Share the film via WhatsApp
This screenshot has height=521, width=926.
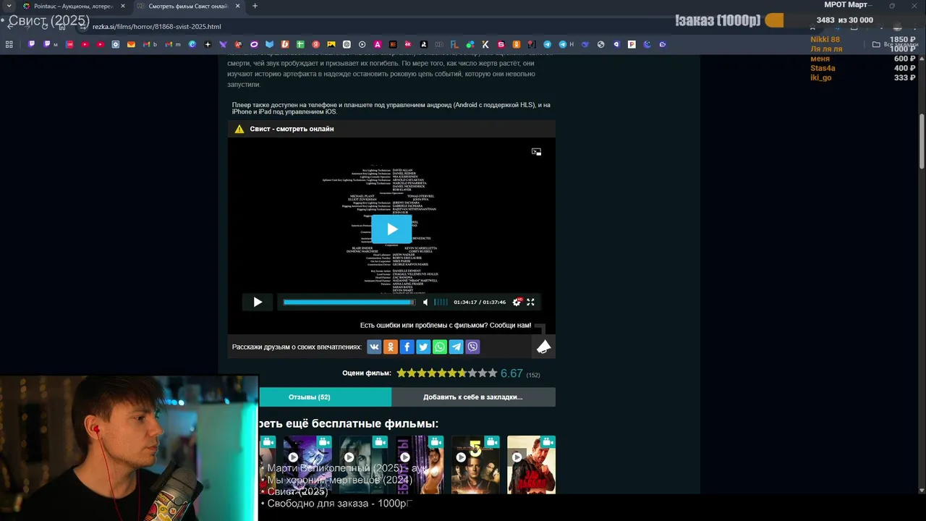tap(440, 347)
